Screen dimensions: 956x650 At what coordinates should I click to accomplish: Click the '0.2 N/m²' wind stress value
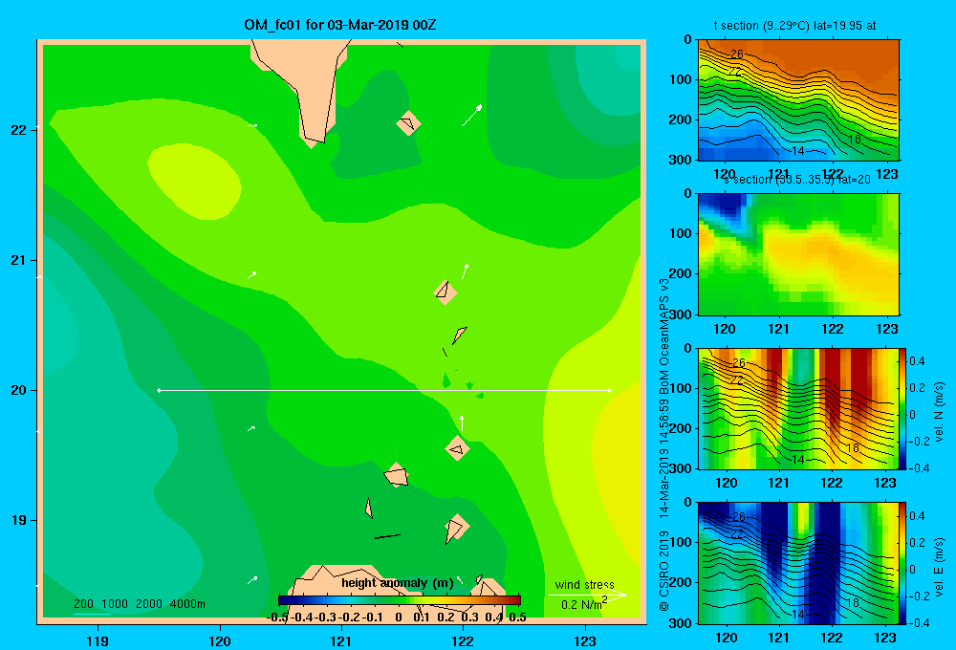(584, 604)
